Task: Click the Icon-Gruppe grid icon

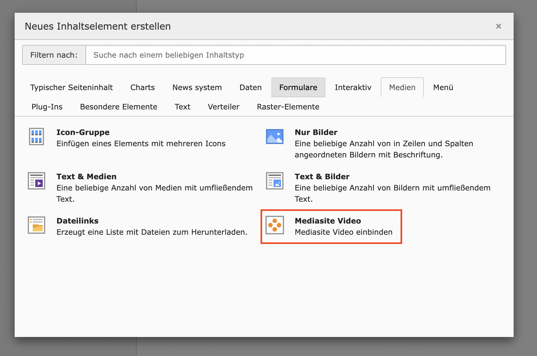Action: tap(36, 137)
